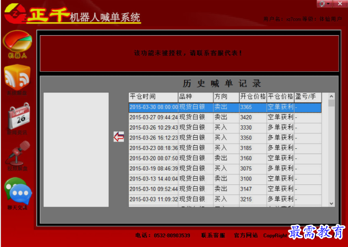Click the 官方网站 link
This screenshot has height=247, width=348.
point(246,235)
